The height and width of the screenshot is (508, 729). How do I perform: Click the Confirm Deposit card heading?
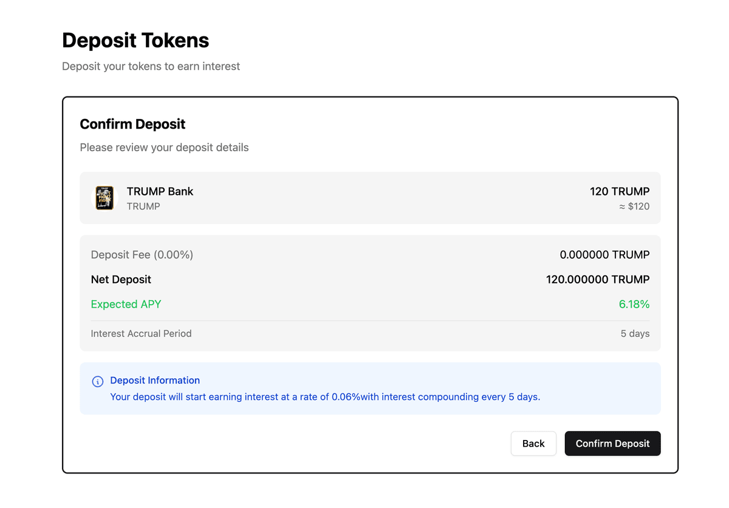(x=132, y=124)
